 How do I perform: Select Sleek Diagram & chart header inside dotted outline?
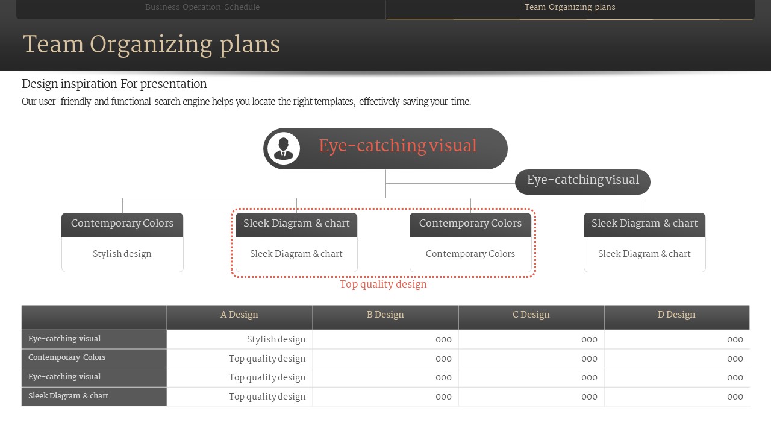point(296,224)
